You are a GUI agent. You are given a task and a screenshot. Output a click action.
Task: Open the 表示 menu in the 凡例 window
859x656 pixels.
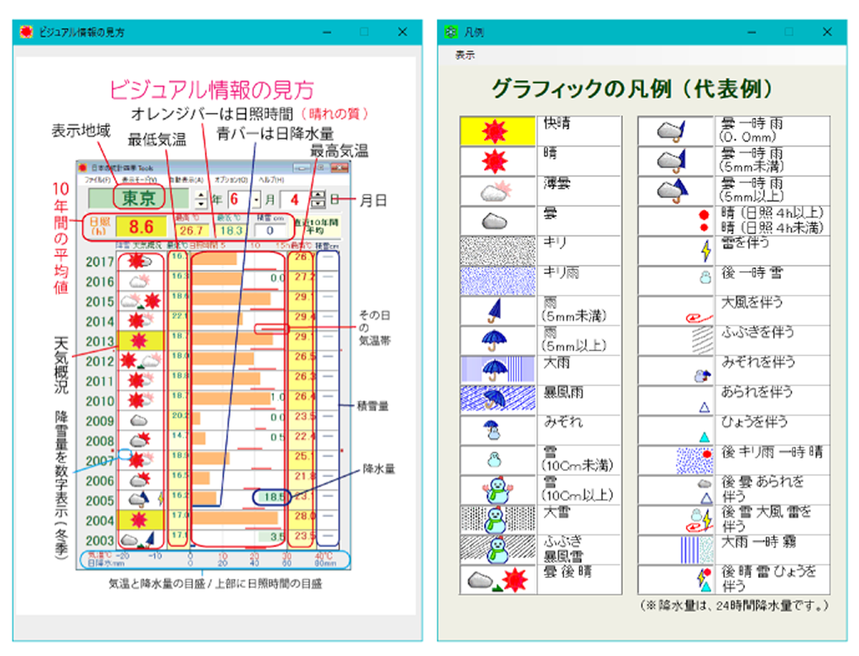click(465, 55)
